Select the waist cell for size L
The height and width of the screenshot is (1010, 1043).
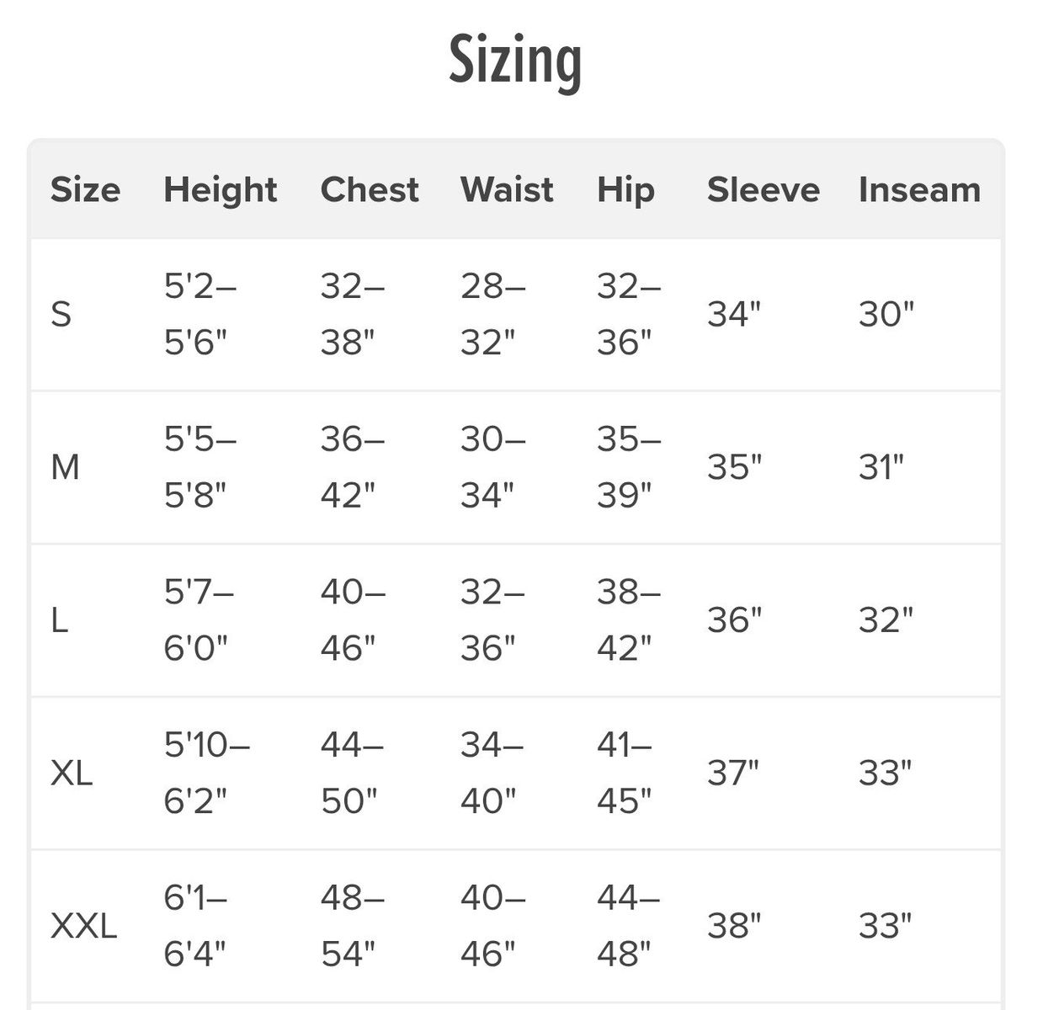[492, 620]
